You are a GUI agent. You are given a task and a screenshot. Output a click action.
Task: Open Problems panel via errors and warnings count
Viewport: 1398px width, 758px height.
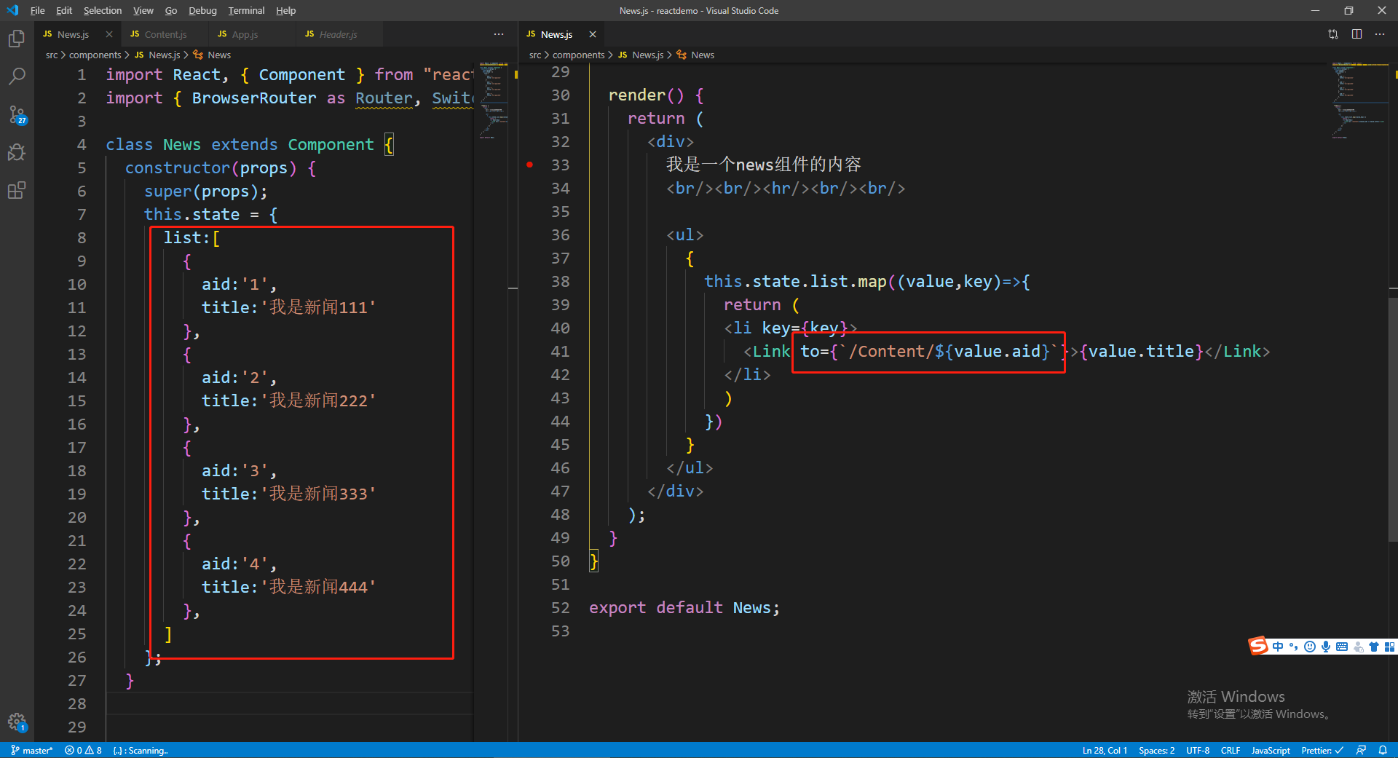(83, 750)
